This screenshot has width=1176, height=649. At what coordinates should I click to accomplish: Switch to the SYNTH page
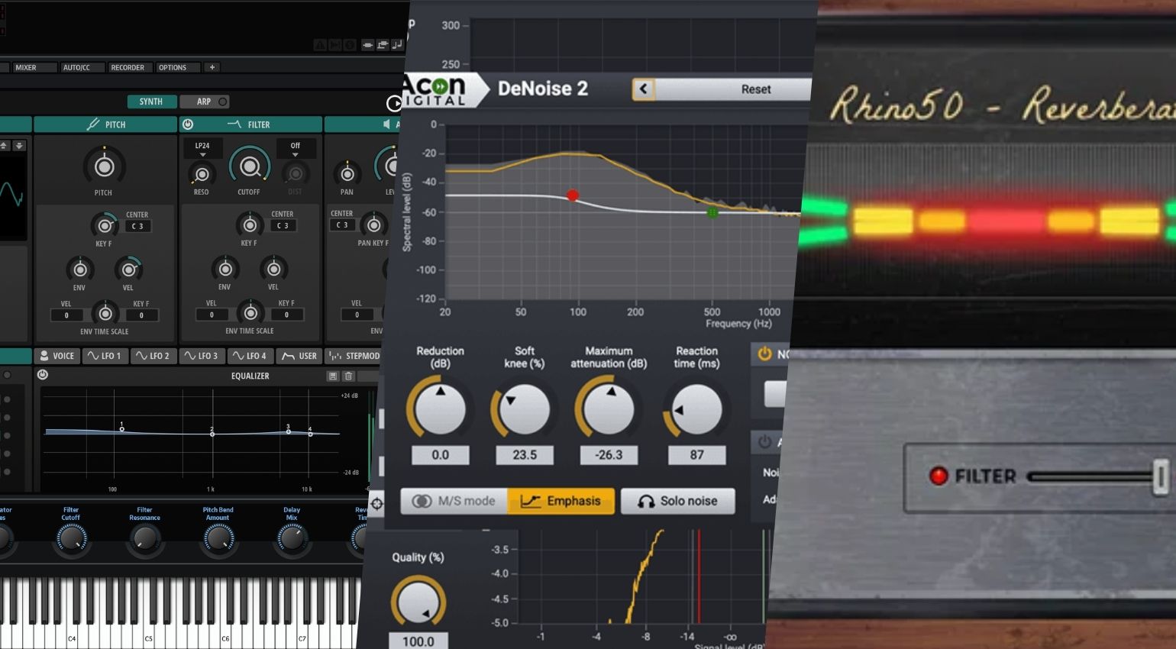tap(151, 102)
